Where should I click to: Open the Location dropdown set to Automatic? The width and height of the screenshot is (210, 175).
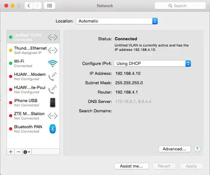(x=117, y=21)
